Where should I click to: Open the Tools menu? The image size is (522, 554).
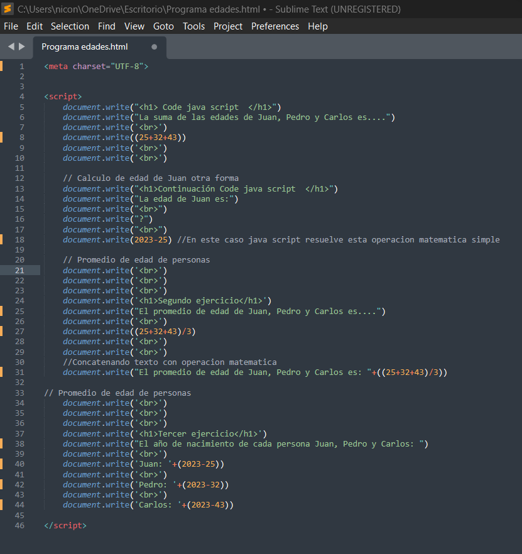193,26
